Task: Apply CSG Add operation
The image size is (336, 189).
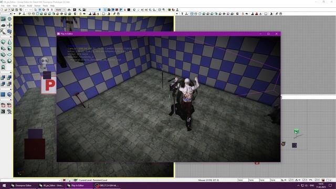Action: click(3, 78)
